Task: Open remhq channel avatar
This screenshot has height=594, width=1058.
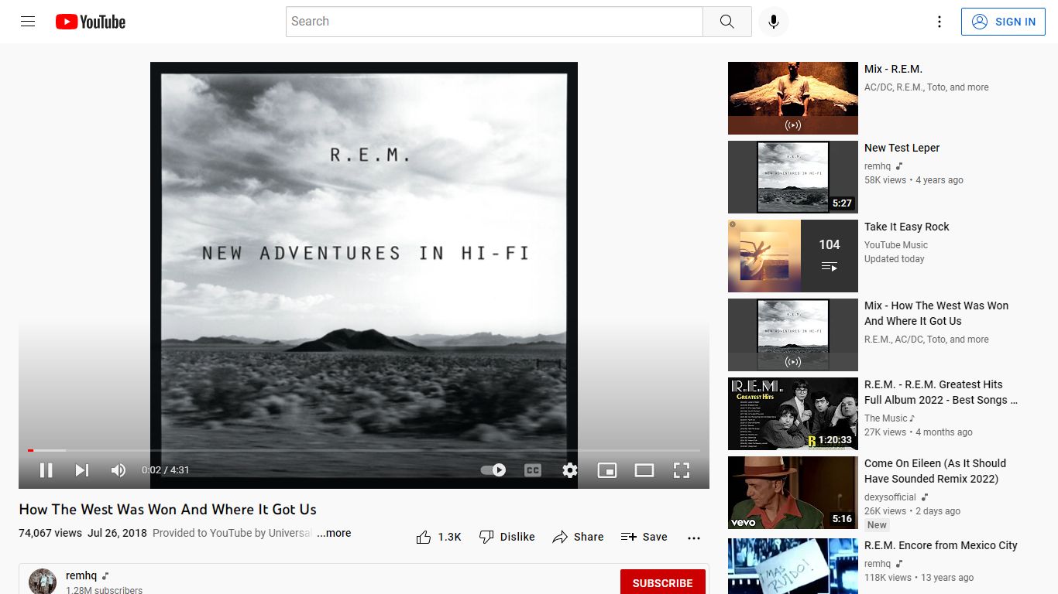Action: click(43, 582)
